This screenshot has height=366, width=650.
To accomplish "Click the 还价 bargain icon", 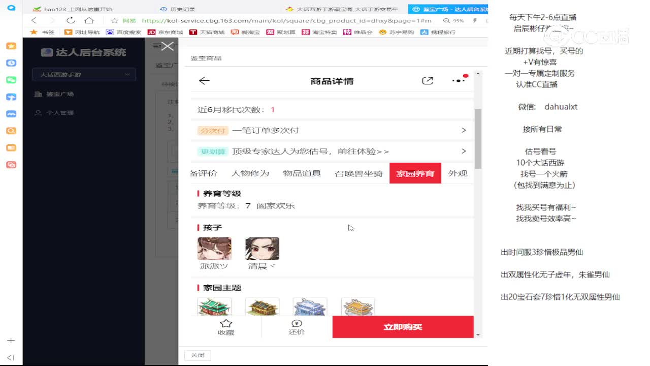I will (297, 323).
